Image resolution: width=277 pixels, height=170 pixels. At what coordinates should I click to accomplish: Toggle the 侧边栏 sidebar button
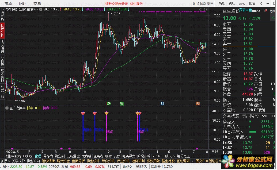point(213,161)
